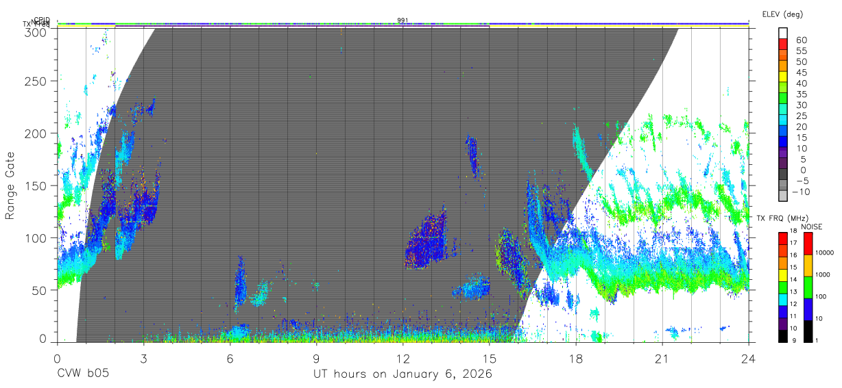
Task: Click the 'NOISE' legend title
Action: [x=811, y=227]
